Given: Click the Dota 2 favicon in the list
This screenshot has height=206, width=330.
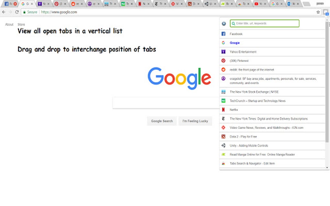Looking at the screenshot, I should click(223, 136).
